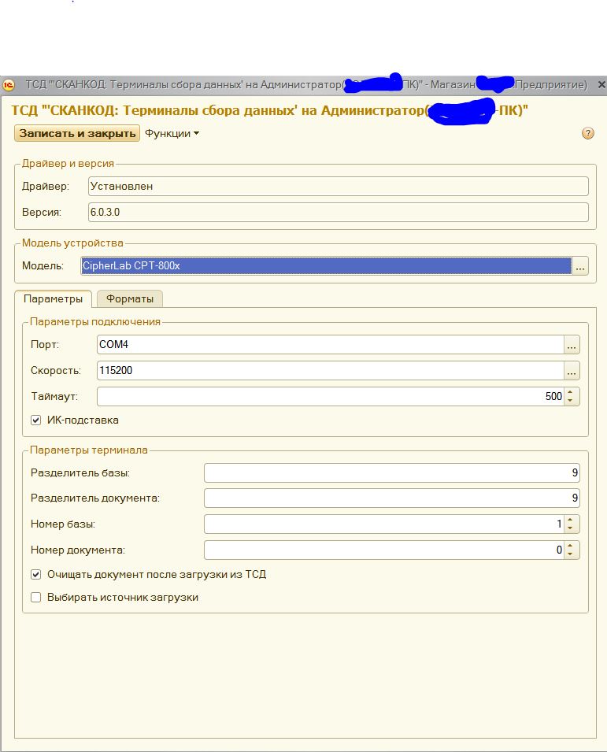
Task: Click the Записать и закрыть button
Action: [76, 134]
